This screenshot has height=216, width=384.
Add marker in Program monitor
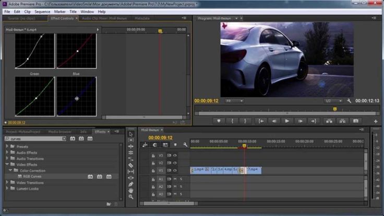tap(219, 121)
